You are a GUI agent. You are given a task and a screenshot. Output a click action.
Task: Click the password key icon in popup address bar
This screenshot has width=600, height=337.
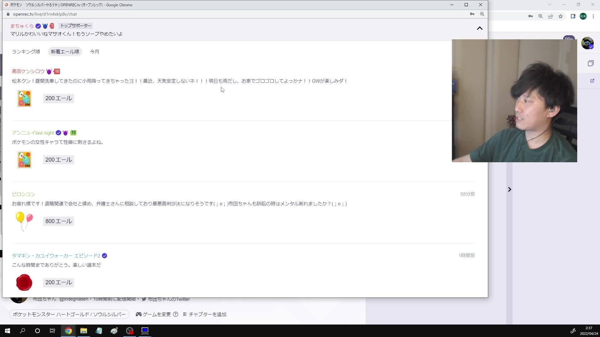pyautogui.click(x=472, y=14)
